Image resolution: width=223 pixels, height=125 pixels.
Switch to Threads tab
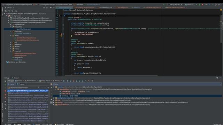point(21,84)
